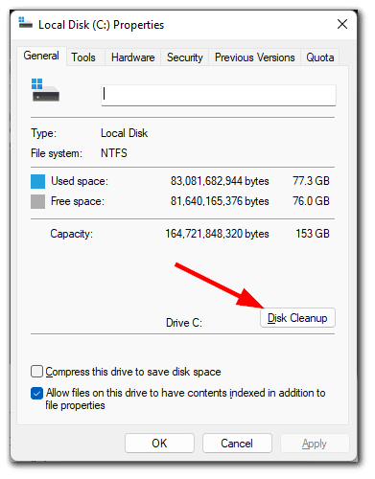Open the Hardware tab

(132, 57)
